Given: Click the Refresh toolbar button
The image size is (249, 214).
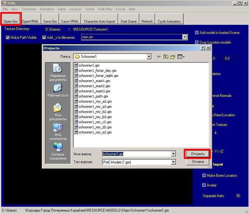Looking at the screenshot, I should point(147,19).
